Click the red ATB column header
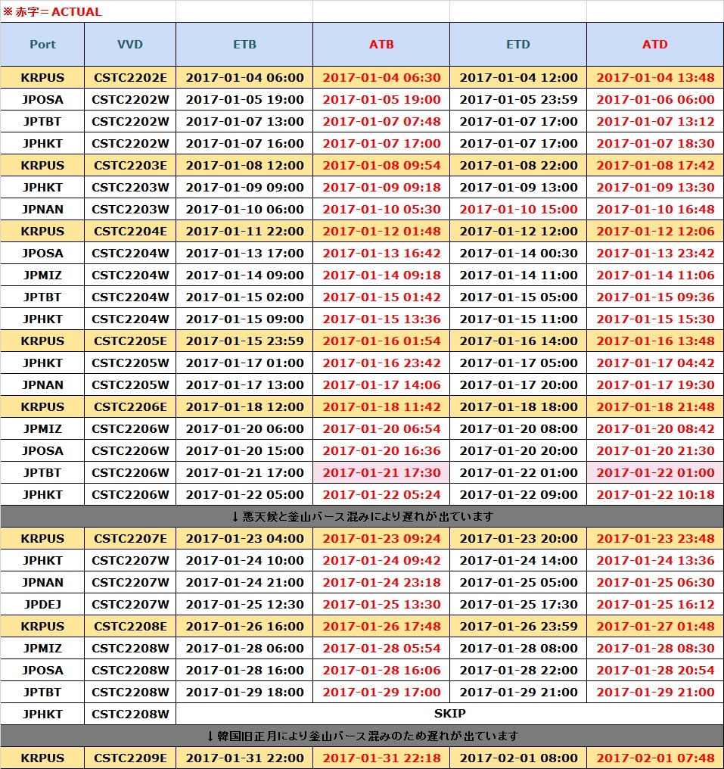 [381, 44]
